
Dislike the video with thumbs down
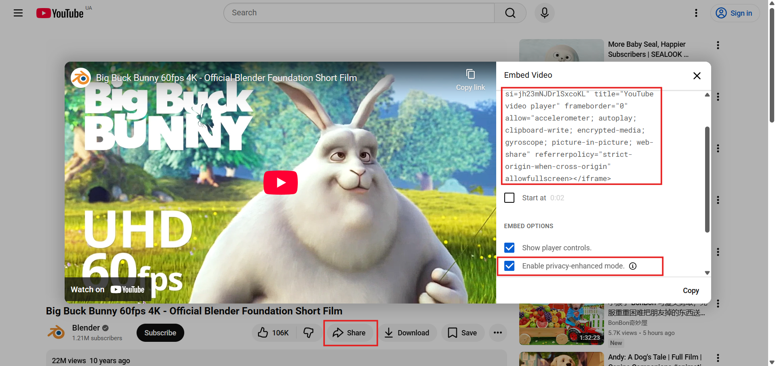[x=309, y=333]
